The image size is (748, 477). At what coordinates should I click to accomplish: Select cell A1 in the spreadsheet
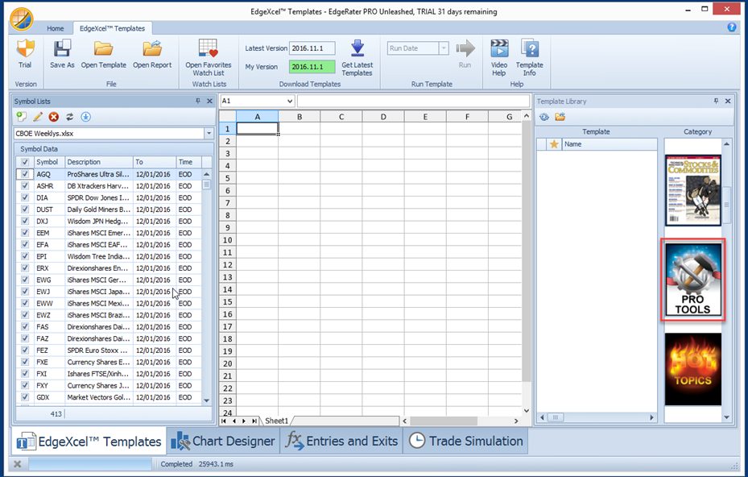coord(257,128)
